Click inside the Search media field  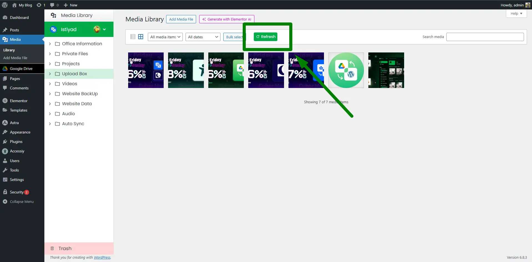485,37
